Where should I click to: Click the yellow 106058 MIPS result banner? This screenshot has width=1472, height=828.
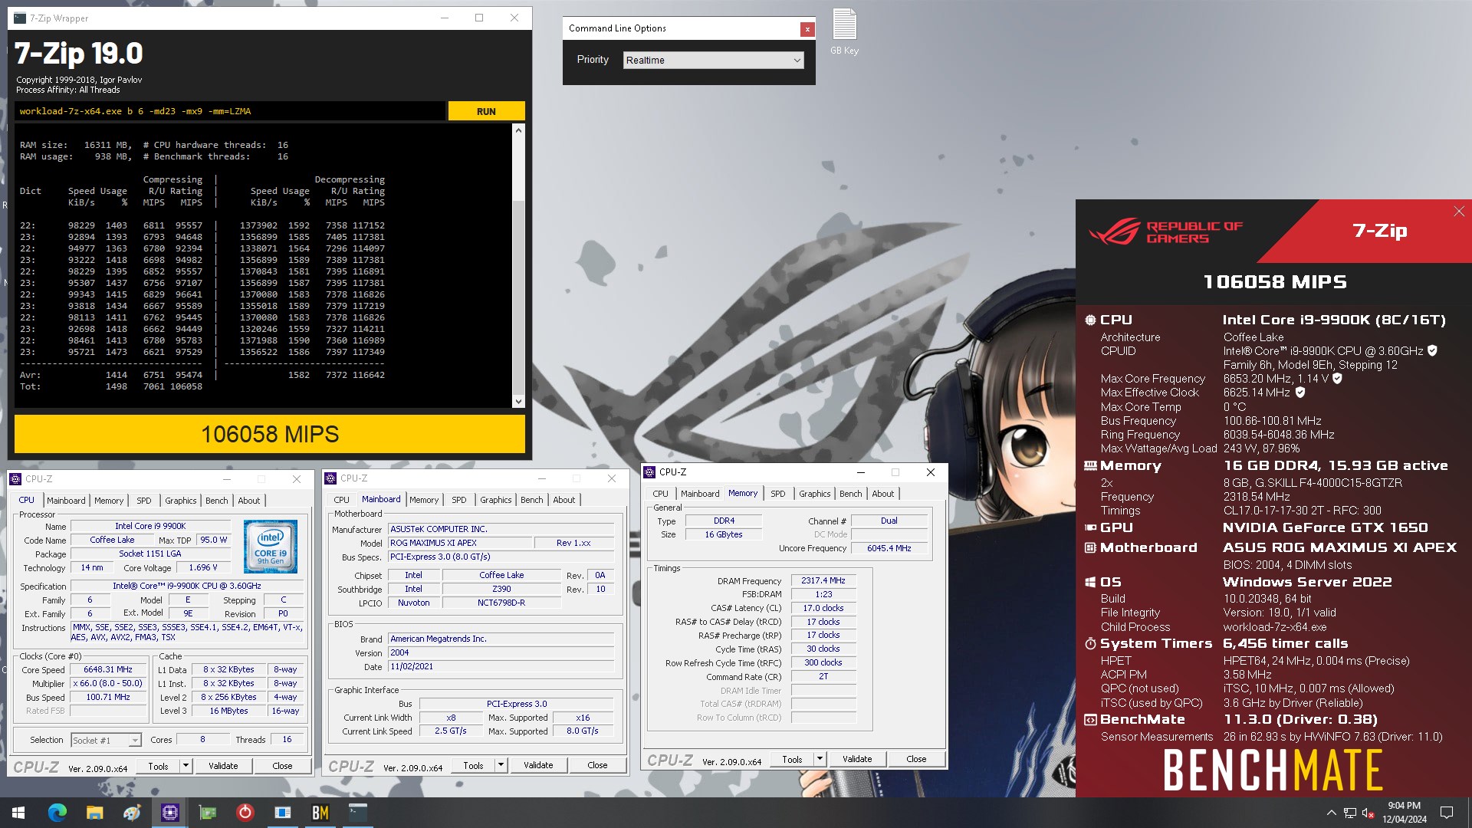pyautogui.click(x=270, y=434)
